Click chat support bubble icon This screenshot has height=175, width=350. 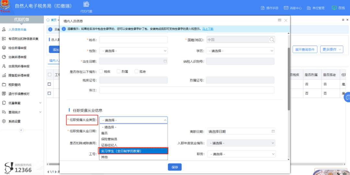click(x=347, y=98)
